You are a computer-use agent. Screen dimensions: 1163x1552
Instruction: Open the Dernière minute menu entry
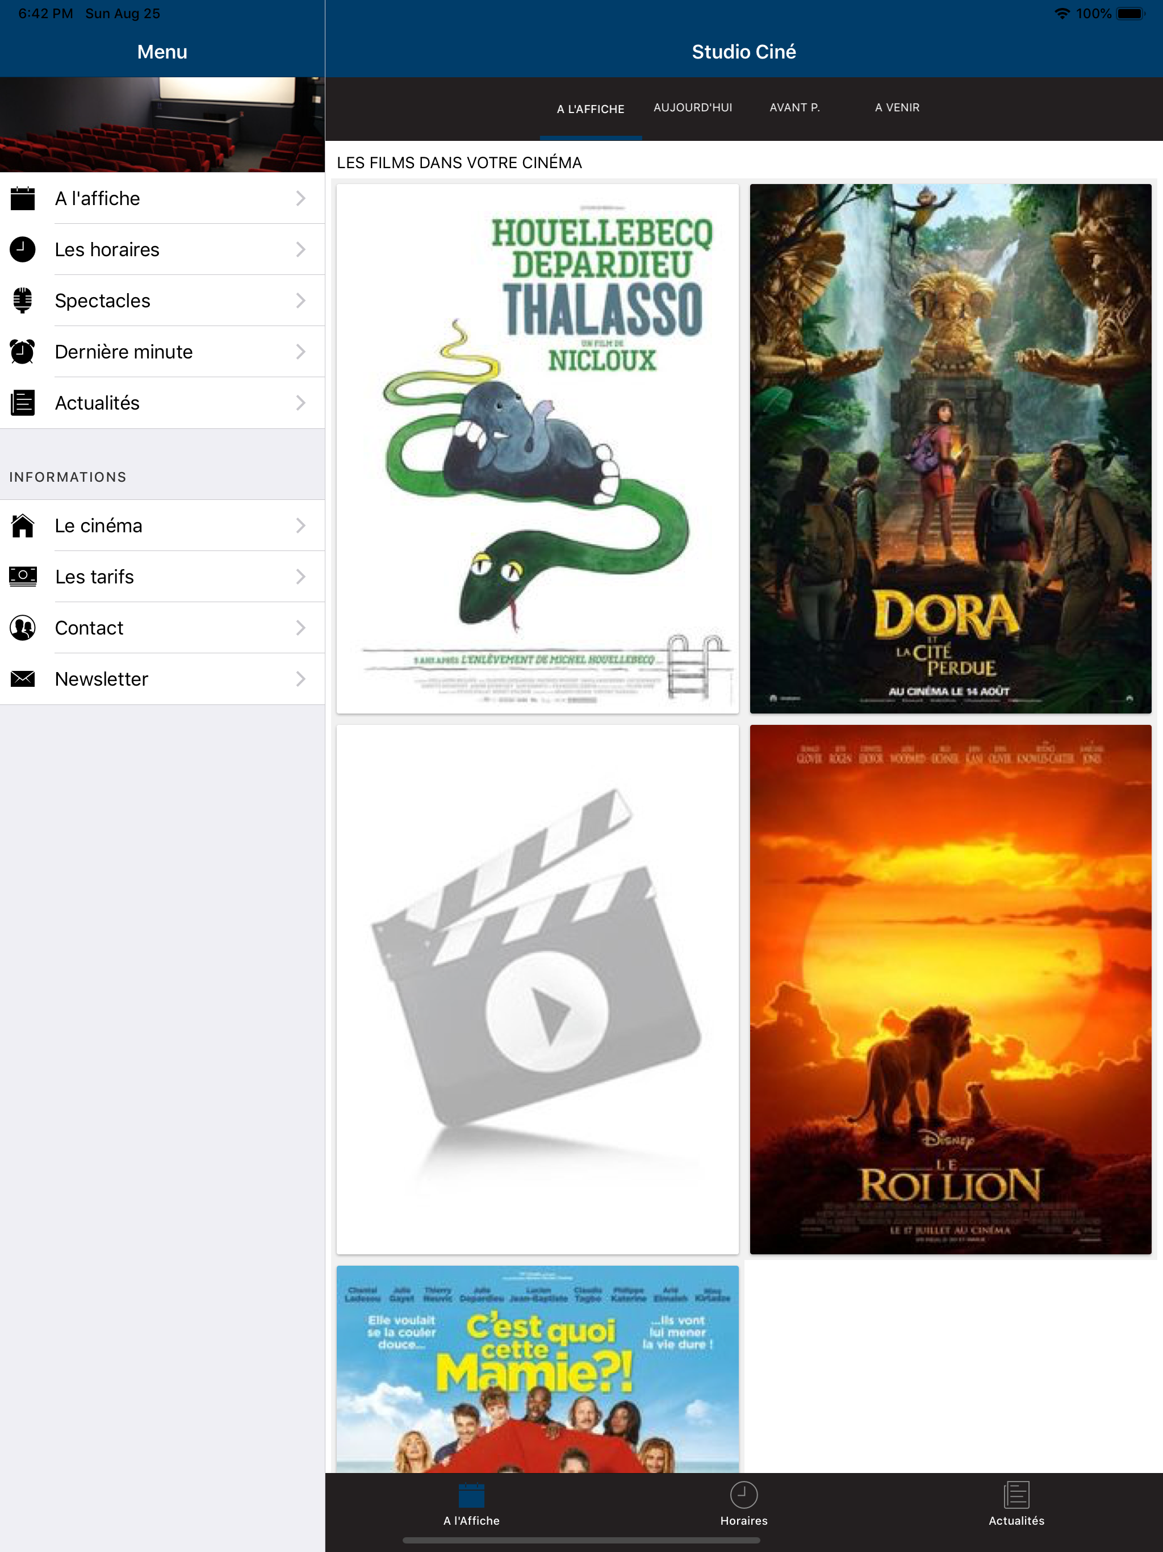click(162, 352)
